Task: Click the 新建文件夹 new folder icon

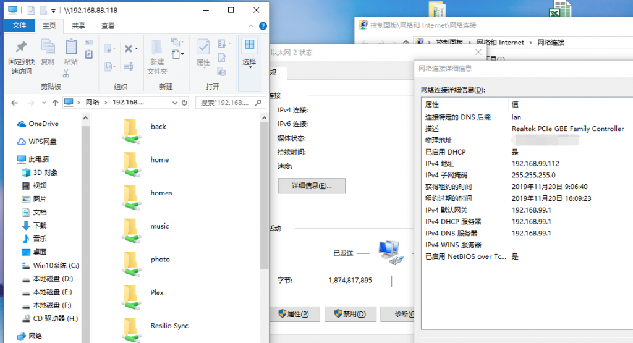Action: pos(156,47)
